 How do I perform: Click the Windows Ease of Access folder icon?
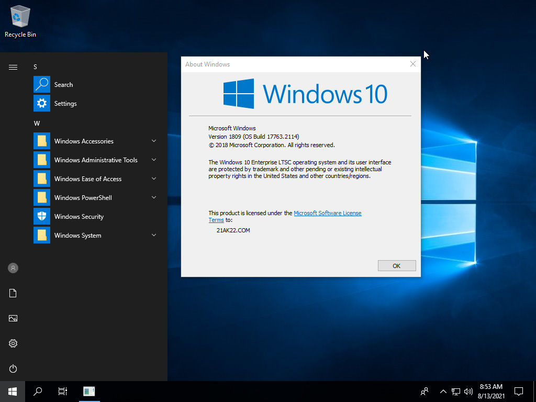click(x=42, y=178)
